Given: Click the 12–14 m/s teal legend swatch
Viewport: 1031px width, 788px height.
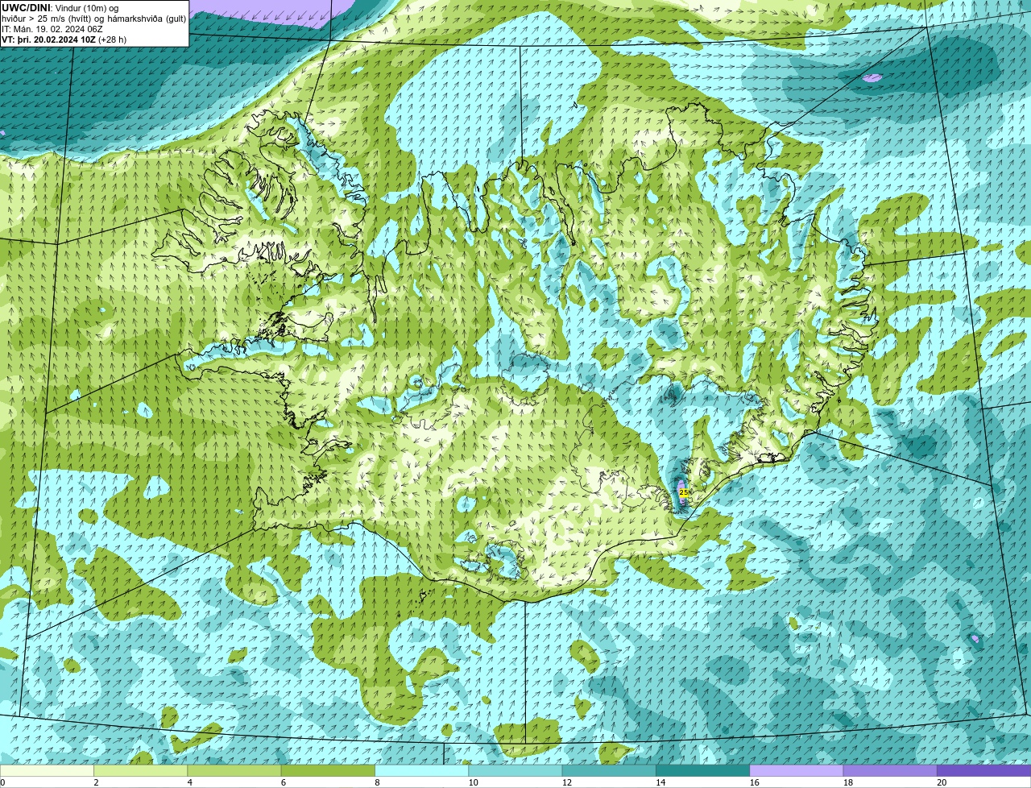Looking at the screenshot, I should (609, 770).
